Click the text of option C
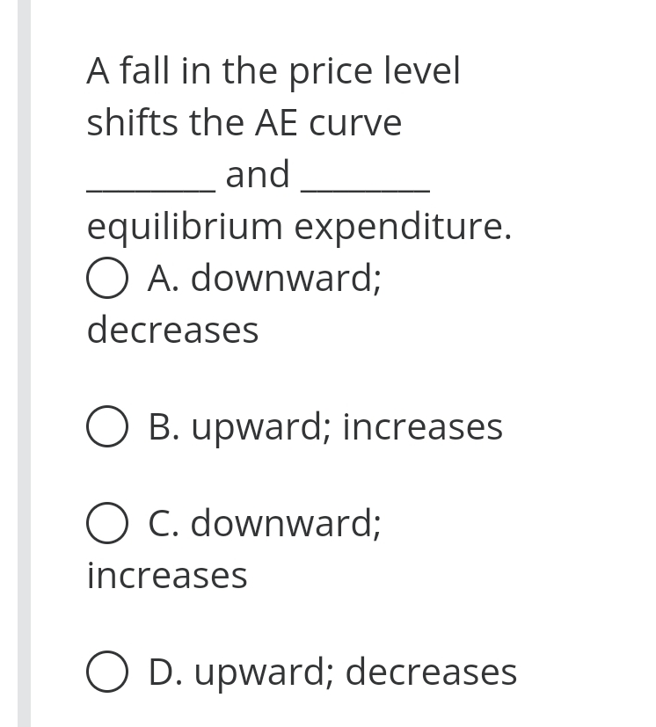This screenshot has width=656, height=727. (264, 523)
